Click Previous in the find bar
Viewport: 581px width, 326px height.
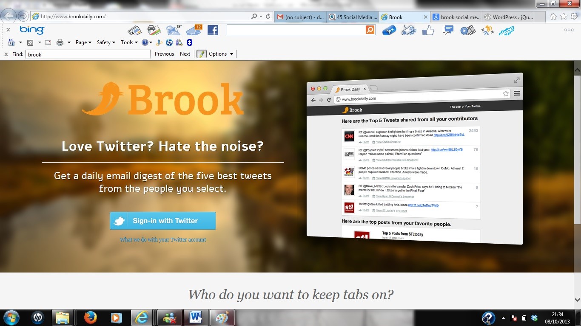164,54
